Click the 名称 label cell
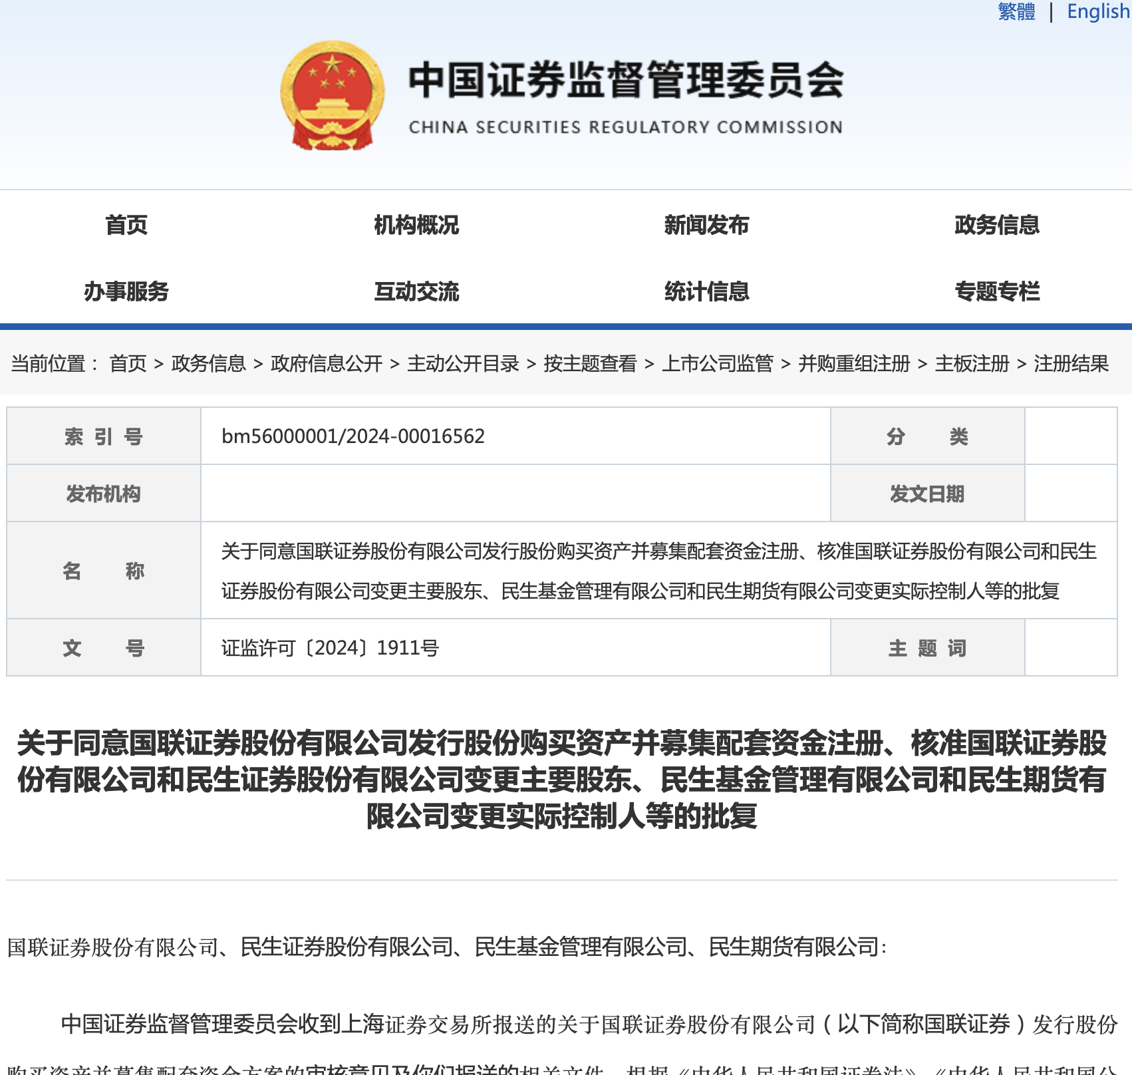 [104, 571]
